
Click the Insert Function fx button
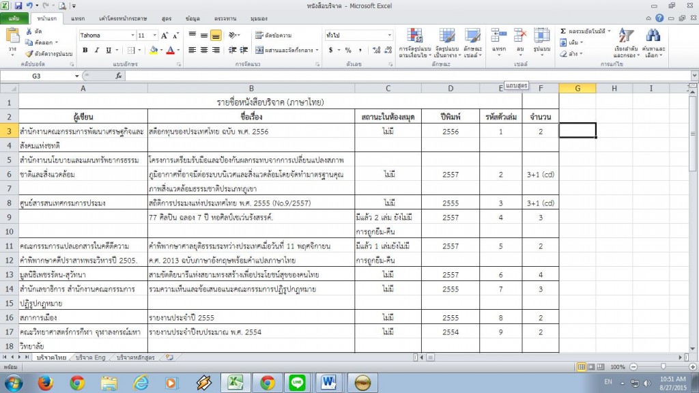tap(119, 76)
